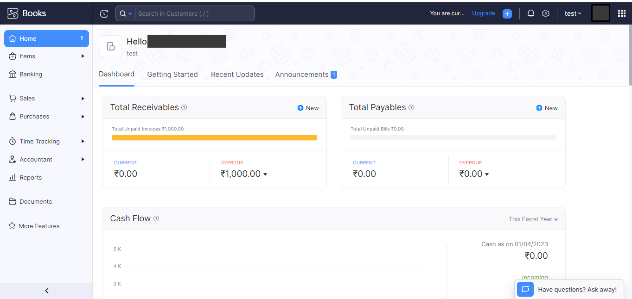Expand the Items submenu arrow
The height and width of the screenshot is (299, 632).
click(x=83, y=56)
